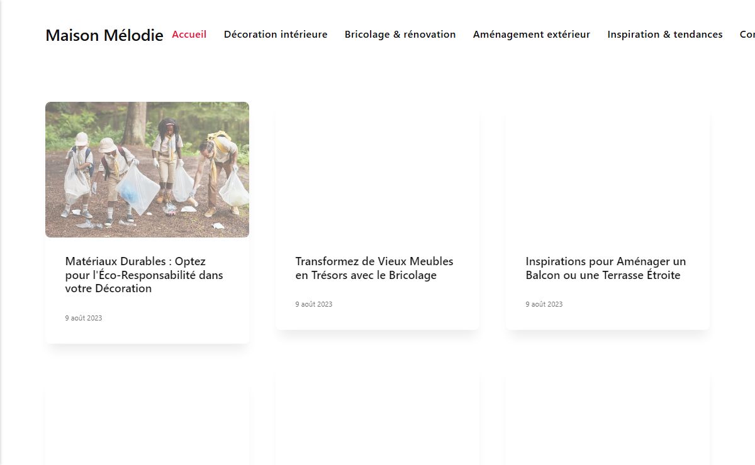Click the date under Balcon ou Terrasse article

[x=544, y=304]
